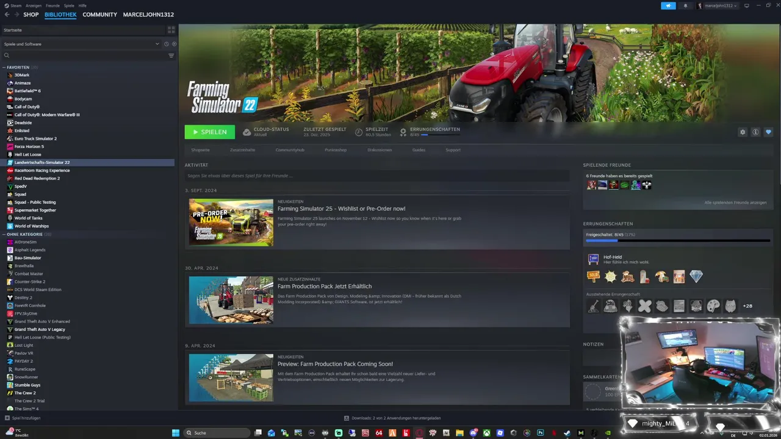
Task: Open Preview: Farm Production Pack Coming Soon!
Action: (335, 364)
